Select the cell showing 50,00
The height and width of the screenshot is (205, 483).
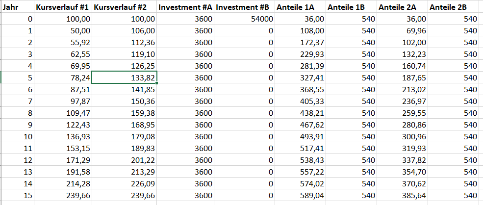click(x=62, y=30)
